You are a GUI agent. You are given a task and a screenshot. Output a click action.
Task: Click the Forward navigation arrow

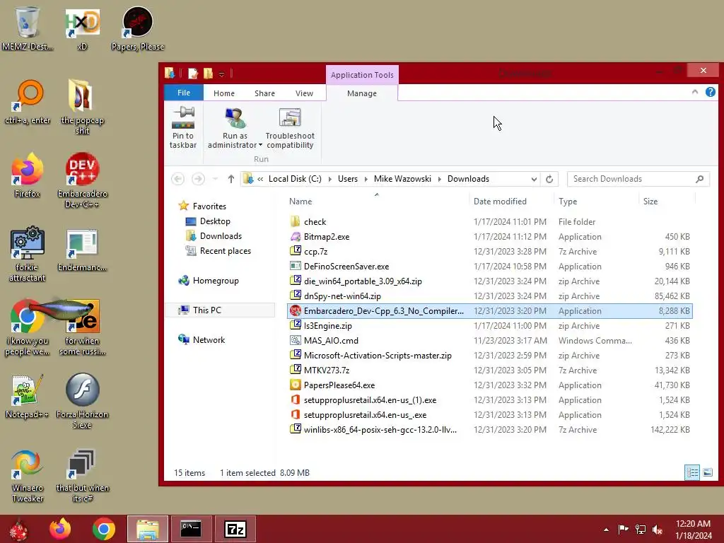click(198, 179)
